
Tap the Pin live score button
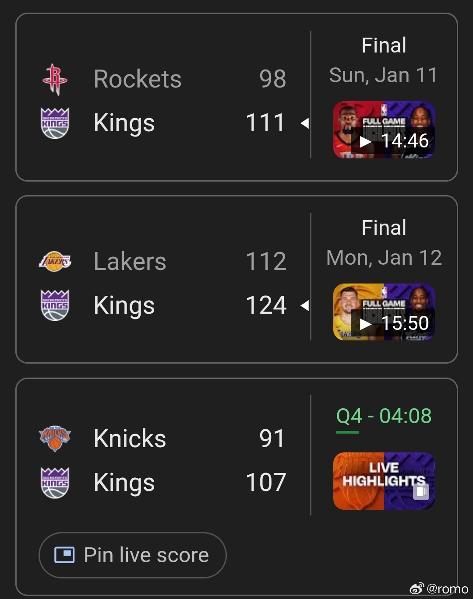click(x=133, y=555)
